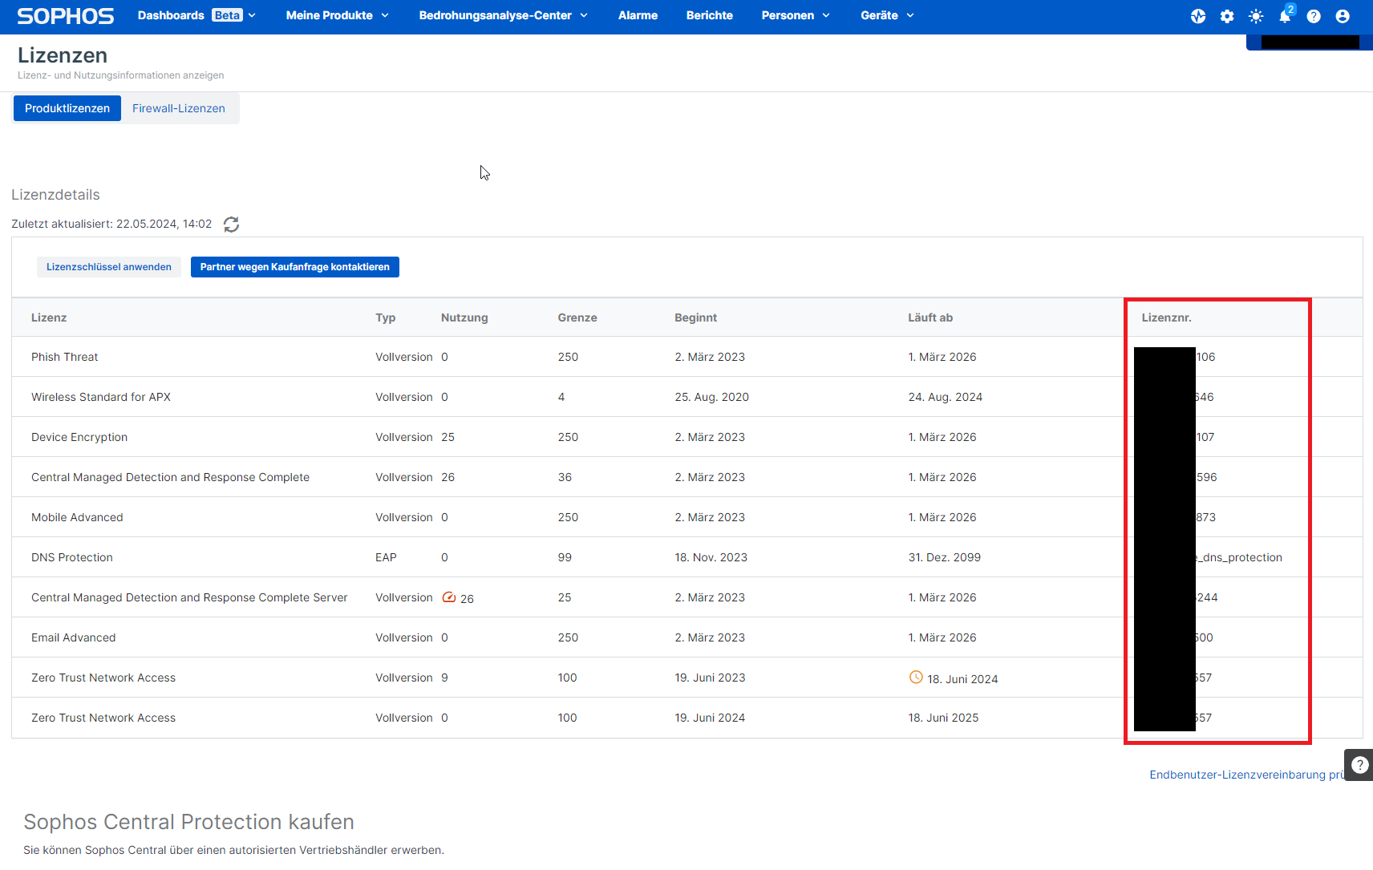Viewport: 1373px width, 870px height.
Task: Select Zero Trust Network Access starting 19. Juni 2024
Action: point(687,718)
